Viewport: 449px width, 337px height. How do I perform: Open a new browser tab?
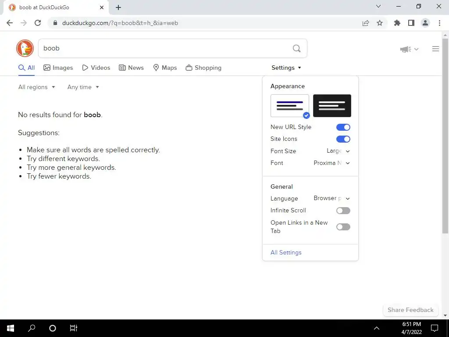[118, 7]
